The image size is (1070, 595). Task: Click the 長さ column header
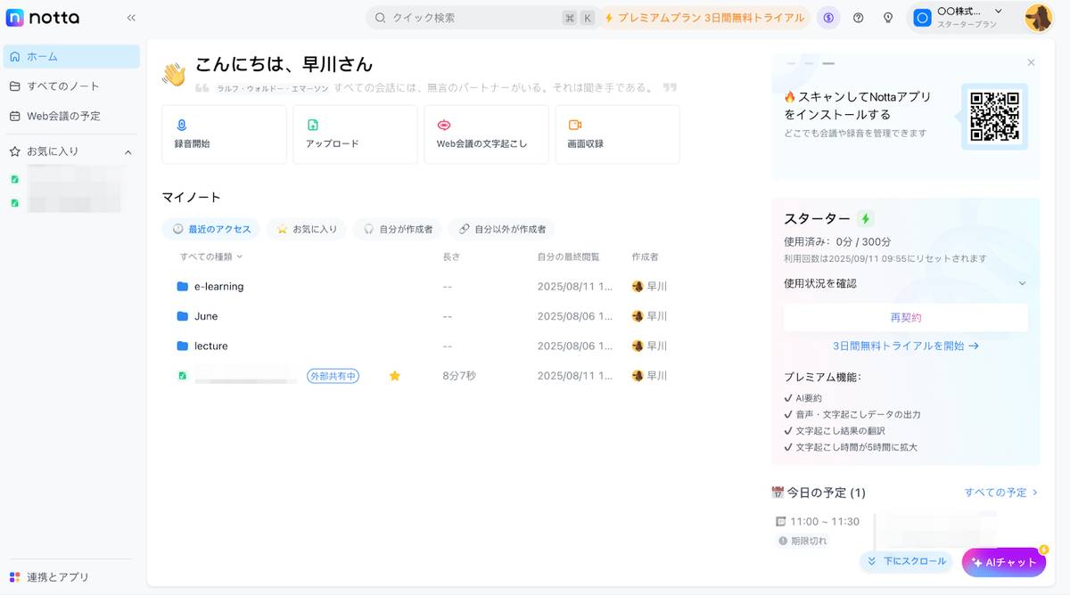click(x=451, y=257)
